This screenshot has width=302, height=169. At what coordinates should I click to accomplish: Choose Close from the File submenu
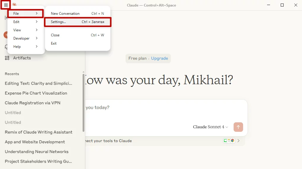pos(78,35)
